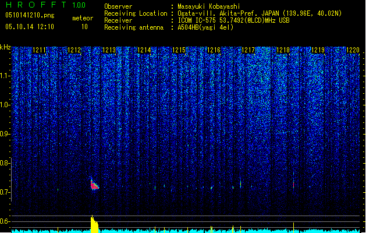Click the Receiving Location label
This screenshot has height=233, width=366.
(x=136, y=13)
